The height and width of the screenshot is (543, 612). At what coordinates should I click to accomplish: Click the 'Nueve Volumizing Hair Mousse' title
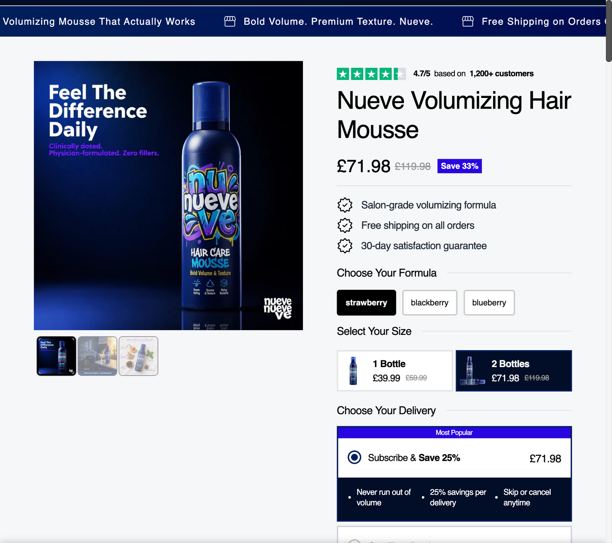point(454,115)
